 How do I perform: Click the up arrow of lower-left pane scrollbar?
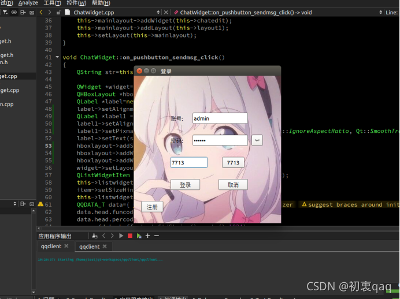(34, 211)
